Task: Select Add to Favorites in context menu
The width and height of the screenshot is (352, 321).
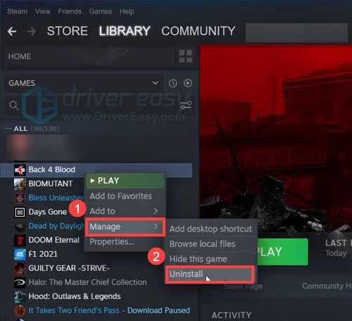Action: (x=121, y=196)
